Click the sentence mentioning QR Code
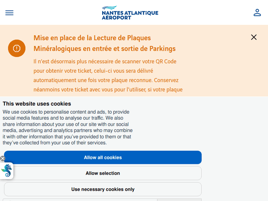Viewport: 268px width, 201px height. click(x=105, y=61)
